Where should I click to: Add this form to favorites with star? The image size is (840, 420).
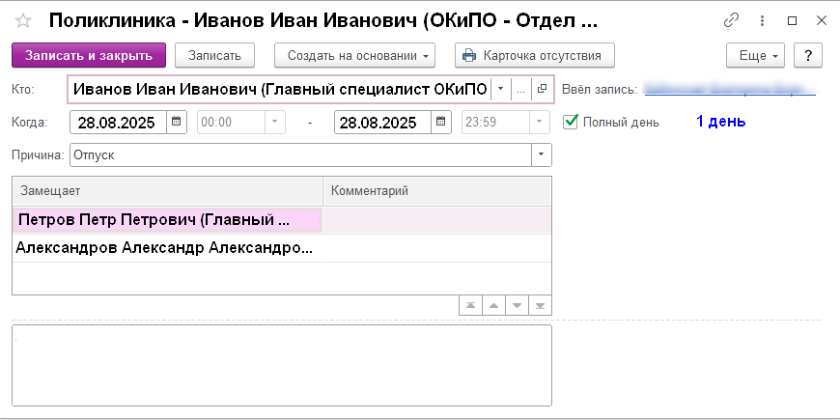[x=23, y=20]
